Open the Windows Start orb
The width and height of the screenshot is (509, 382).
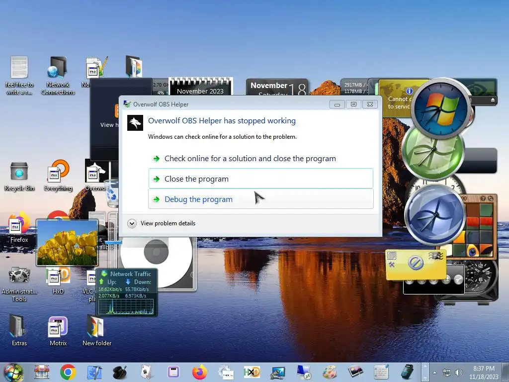13,372
